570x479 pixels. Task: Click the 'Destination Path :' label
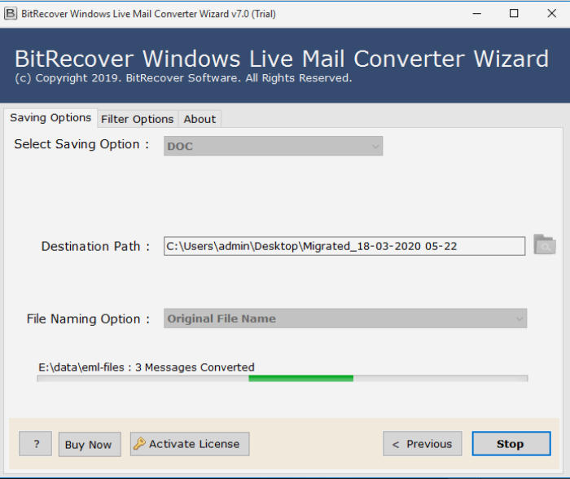95,246
